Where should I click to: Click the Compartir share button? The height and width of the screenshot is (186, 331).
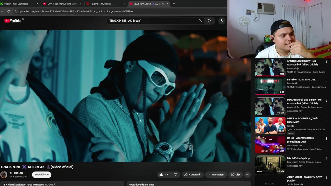192,175
